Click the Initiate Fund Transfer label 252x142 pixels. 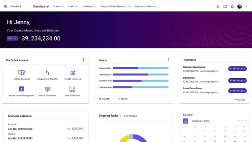click(47, 79)
